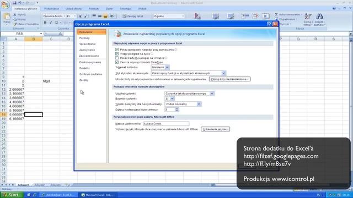Open the Office button menu
The image size is (353, 198).
coord(5,5)
